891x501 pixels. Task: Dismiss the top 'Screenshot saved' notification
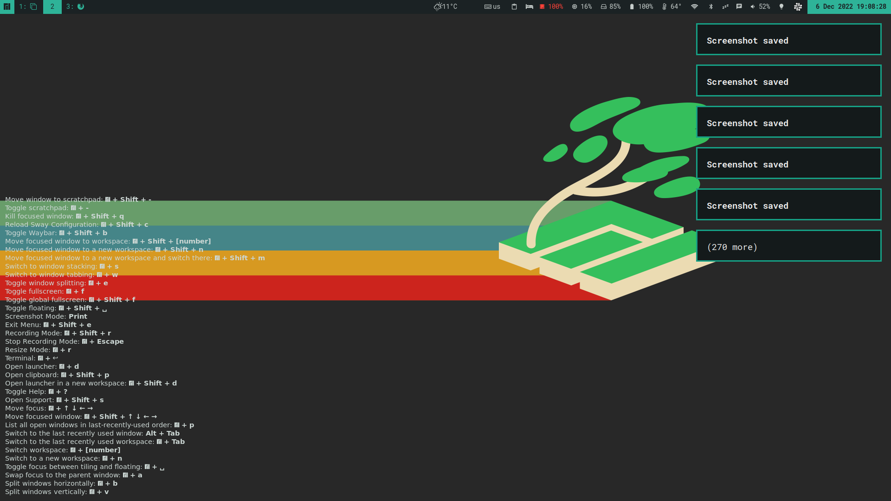pos(789,39)
